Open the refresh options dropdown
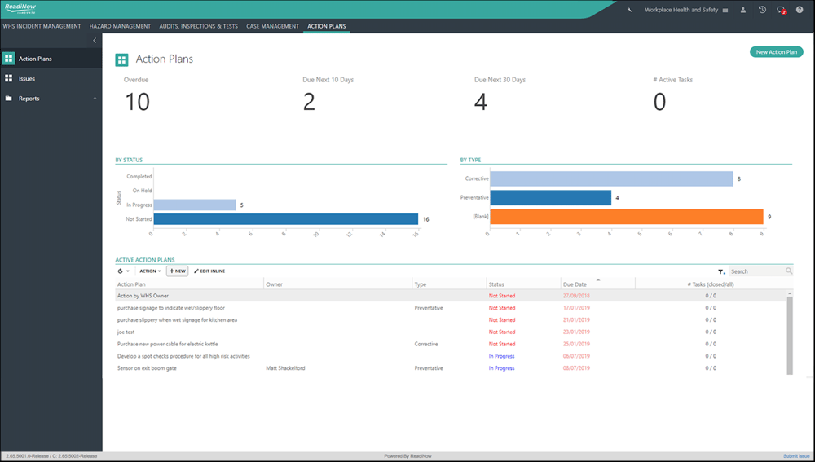 tap(123, 271)
